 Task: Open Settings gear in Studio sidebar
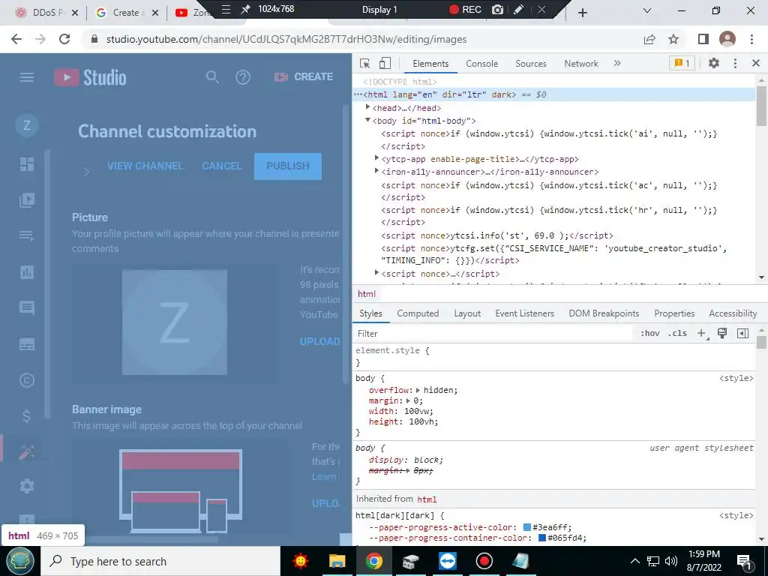[x=27, y=486]
